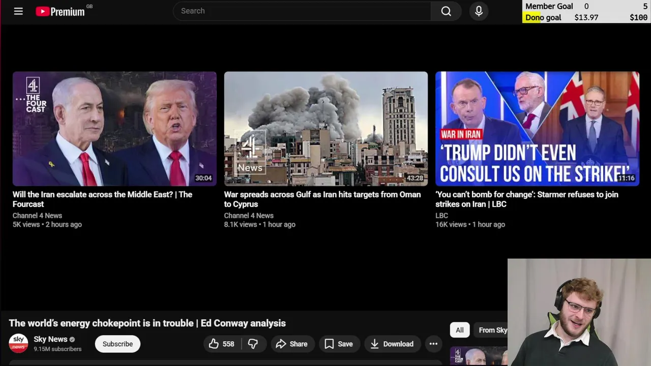This screenshot has height=366, width=651.
Task: Click the current video title text
Action: [x=147, y=323]
